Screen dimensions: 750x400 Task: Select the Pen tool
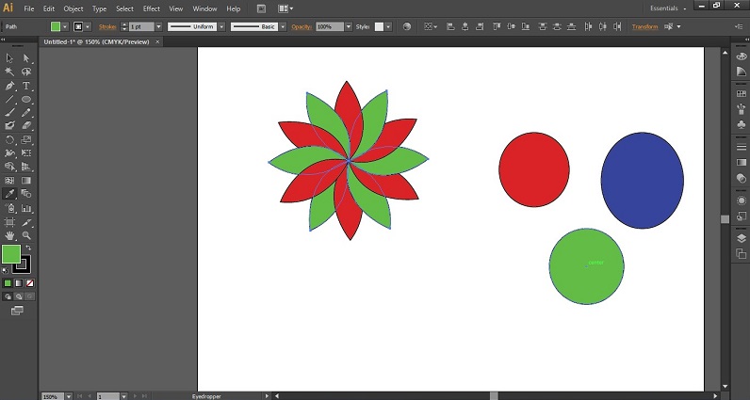coord(9,86)
